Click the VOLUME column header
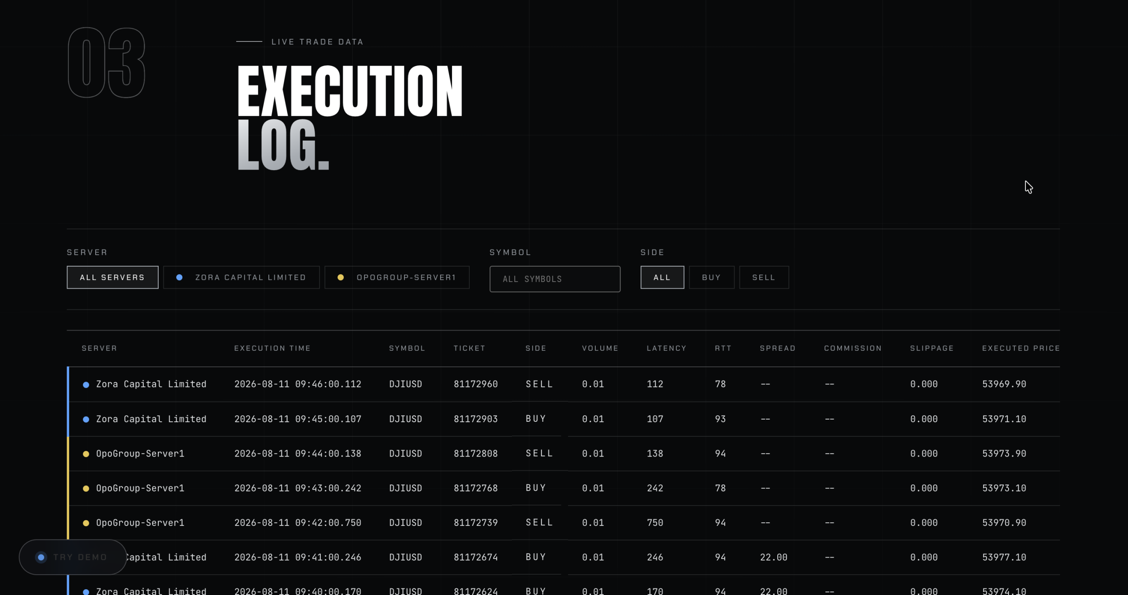The image size is (1128, 595). [600, 348]
